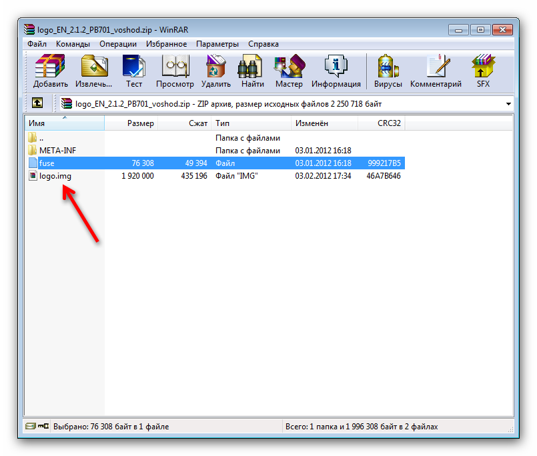Go up one level with arrow icon

tap(37, 103)
